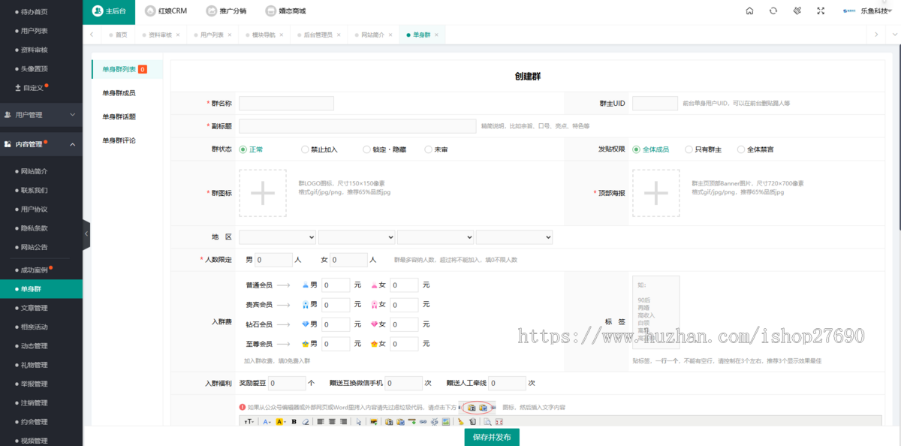Click the font size tool in editor
Screen dimensions: 901x446
point(249,422)
